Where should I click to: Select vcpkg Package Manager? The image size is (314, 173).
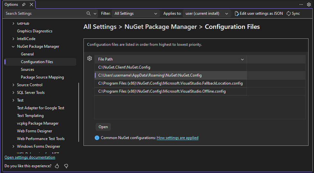(38, 123)
